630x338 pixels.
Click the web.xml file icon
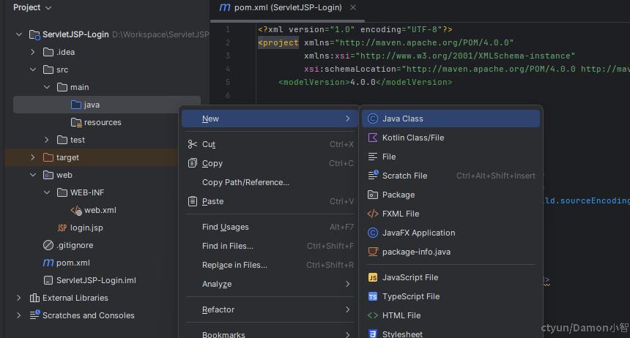point(76,210)
